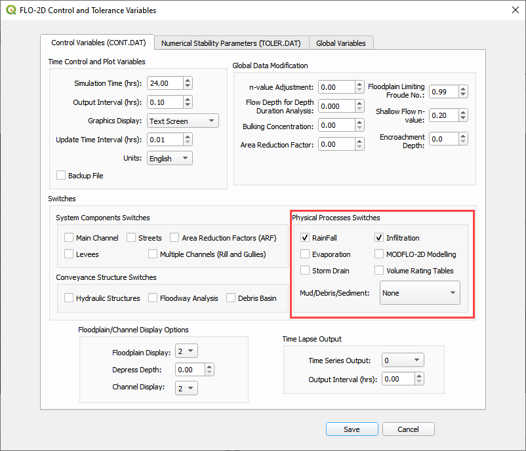Increase Simulation Time using the up arrow
526x451 pixels.
(188, 80)
